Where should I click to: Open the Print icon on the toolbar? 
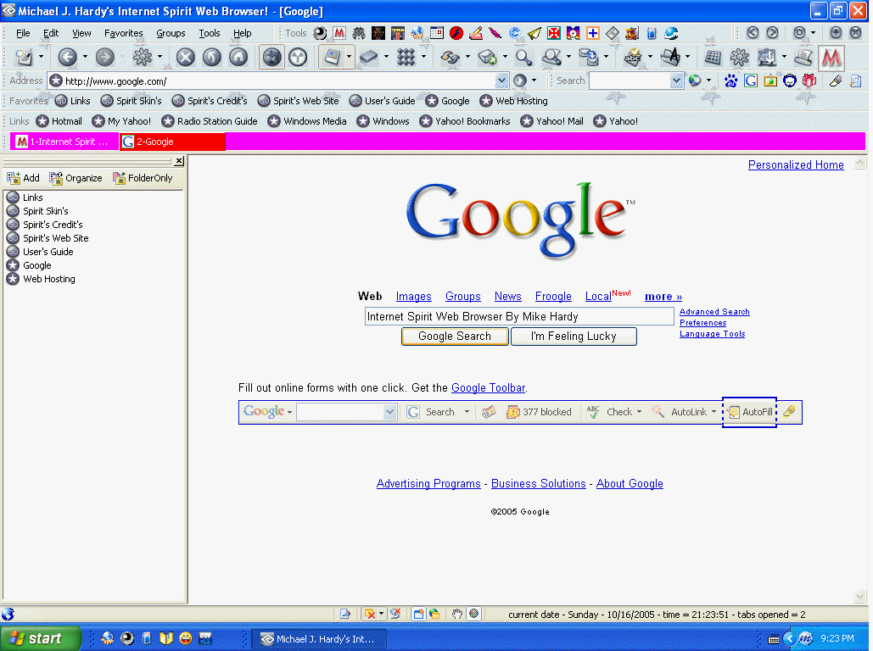click(x=801, y=58)
